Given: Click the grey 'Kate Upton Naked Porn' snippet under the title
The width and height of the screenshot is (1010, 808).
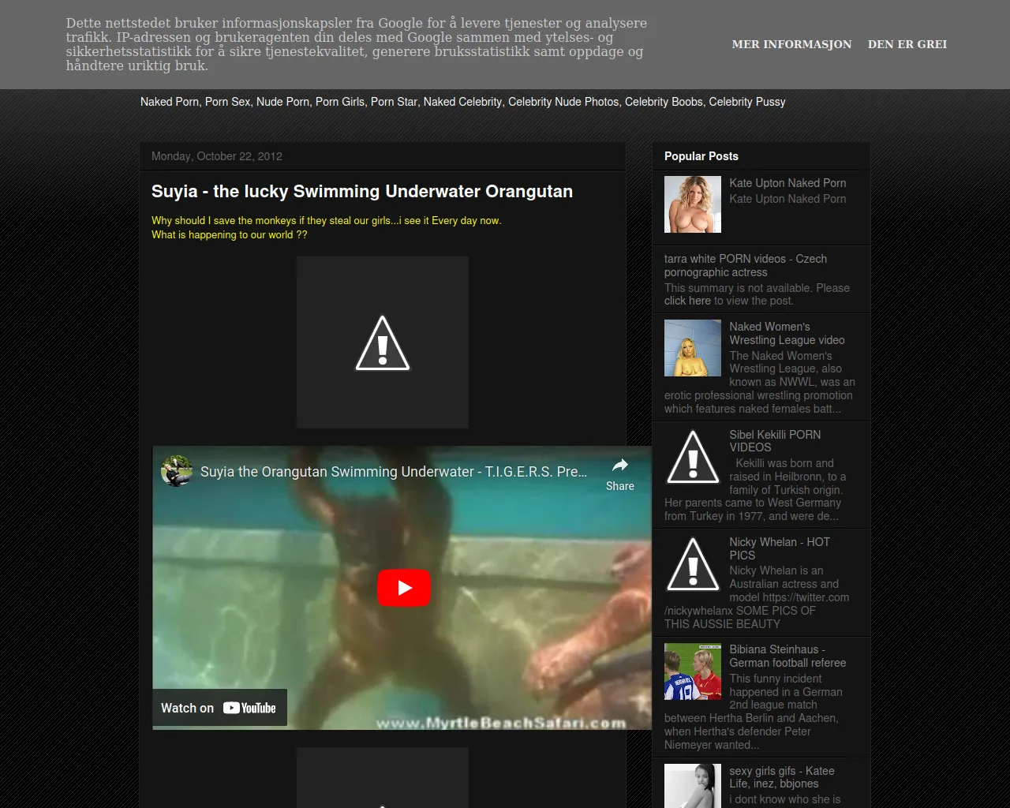Looking at the screenshot, I should [787, 199].
